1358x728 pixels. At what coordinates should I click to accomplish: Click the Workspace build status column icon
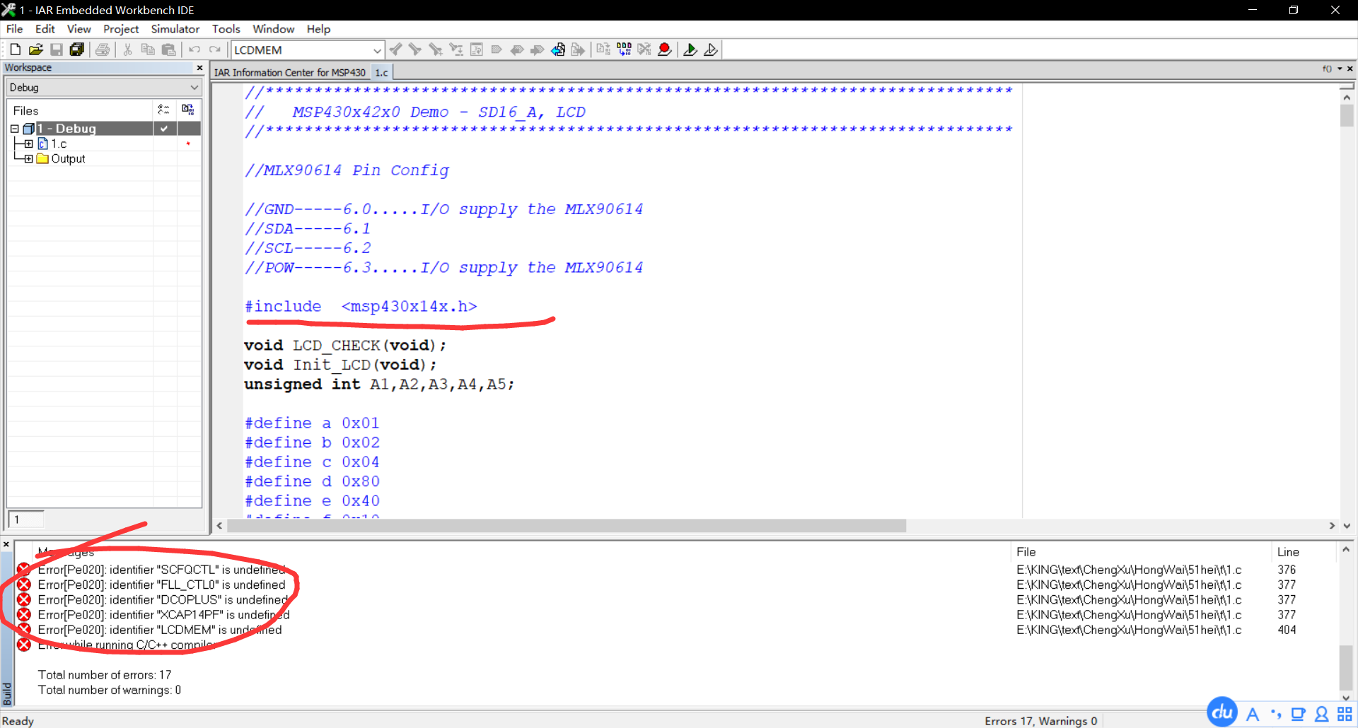[187, 110]
